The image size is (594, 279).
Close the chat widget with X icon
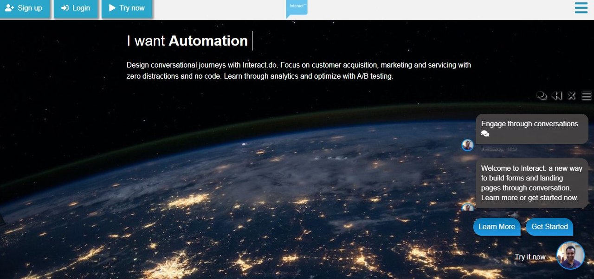(571, 96)
